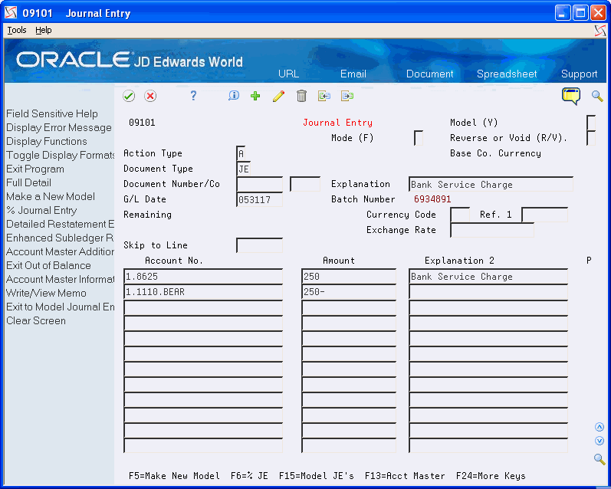Click the Document Company field

pos(305,184)
